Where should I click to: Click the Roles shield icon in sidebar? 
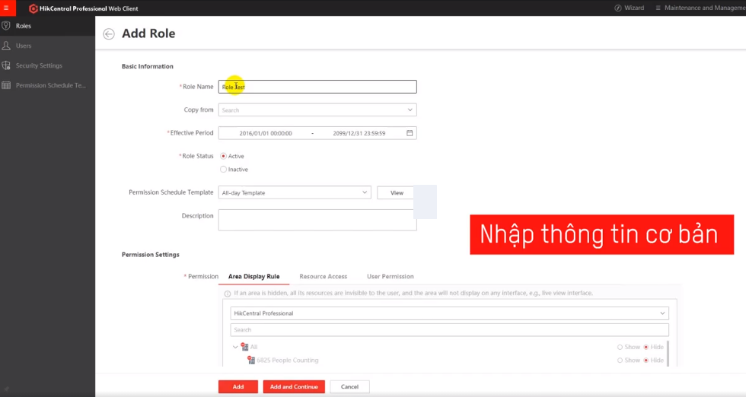pos(6,26)
